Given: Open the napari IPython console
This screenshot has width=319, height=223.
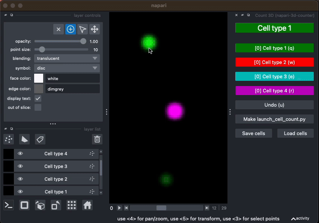Looking at the screenshot, I should point(8,205).
